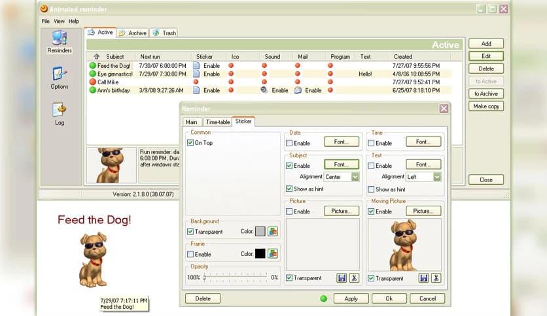Screen dimensions: 547x316
Task: Click sticker icon in Eye gimnastics! row
Action: click(x=196, y=74)
